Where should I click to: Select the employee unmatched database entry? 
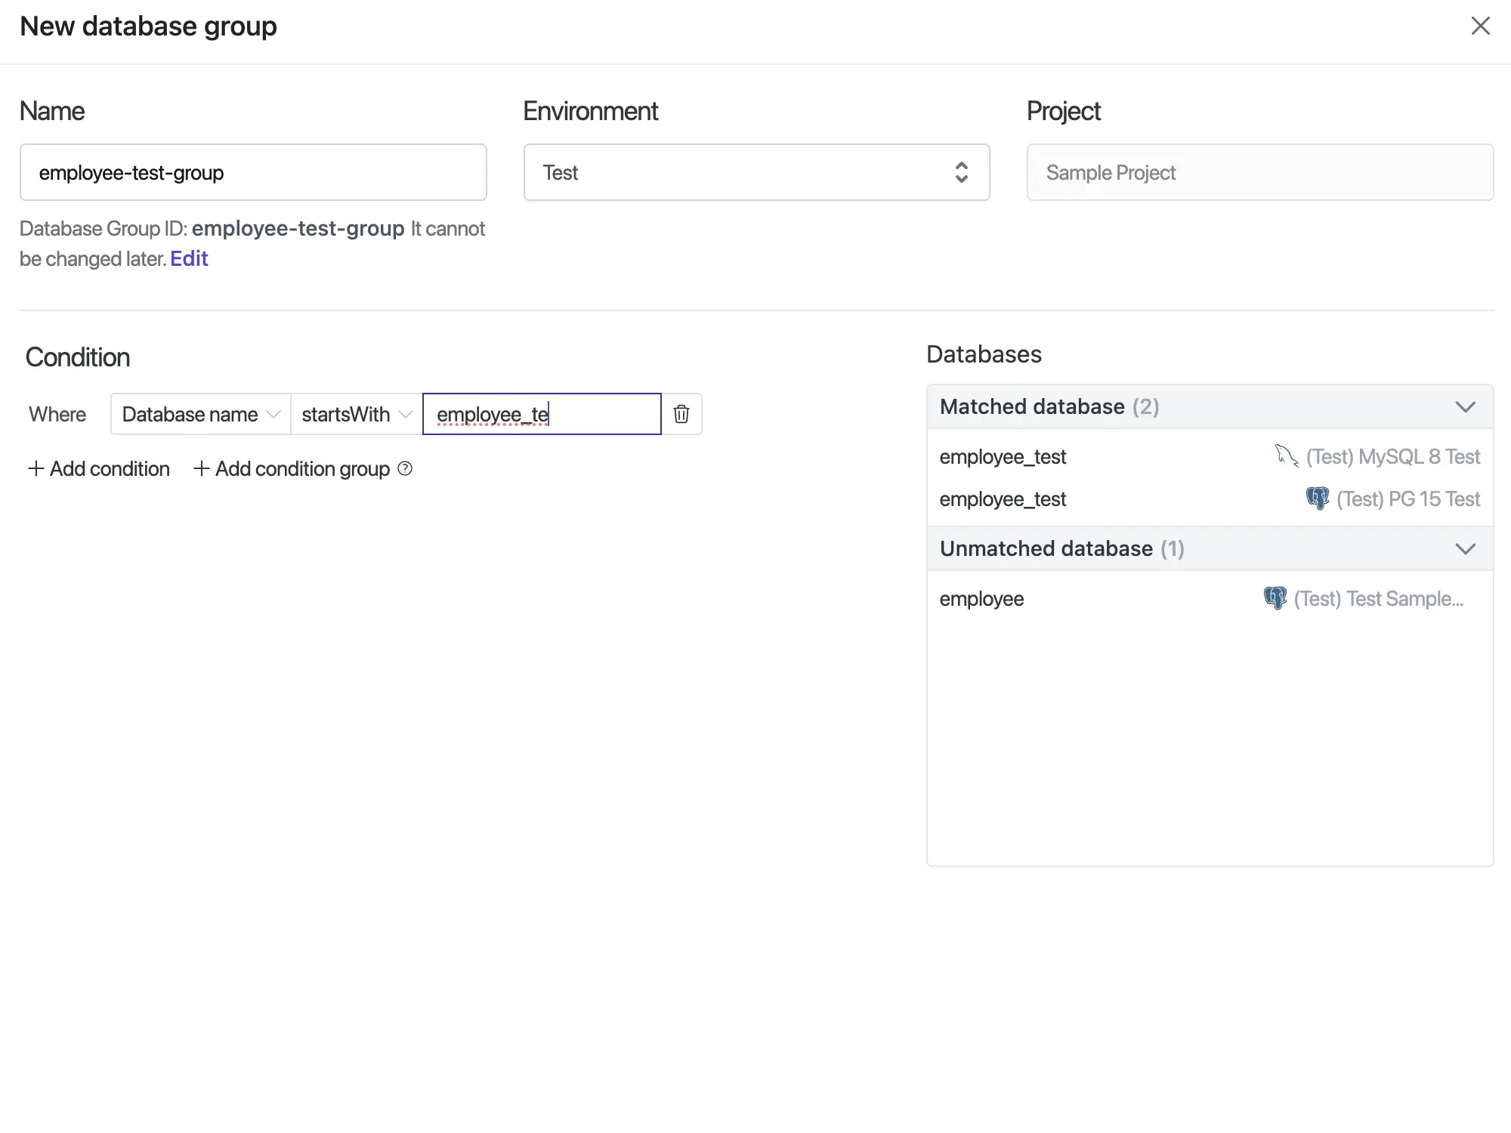[981, 599]
